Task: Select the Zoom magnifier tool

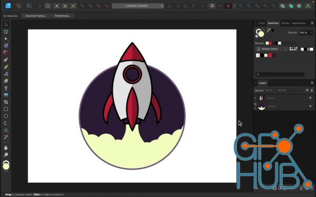Action: [x=6, y=155]
